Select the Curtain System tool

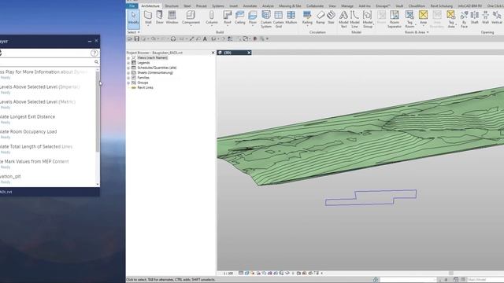266,19
